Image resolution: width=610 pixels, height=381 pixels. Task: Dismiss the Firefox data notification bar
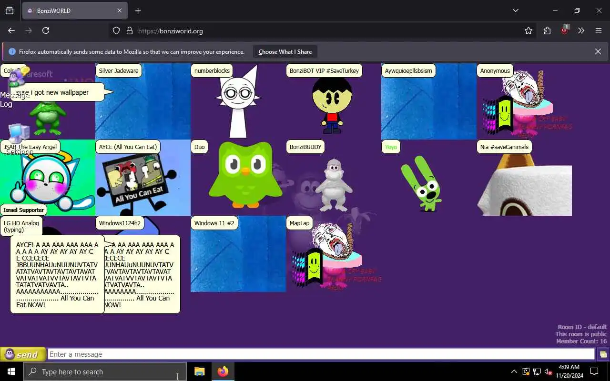pos(598,51)
